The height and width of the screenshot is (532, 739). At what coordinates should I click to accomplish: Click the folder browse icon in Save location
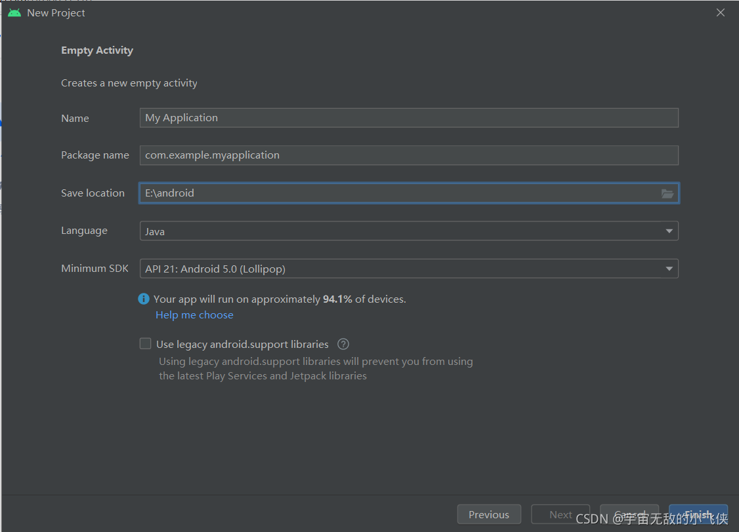click(x=667, y=193)
